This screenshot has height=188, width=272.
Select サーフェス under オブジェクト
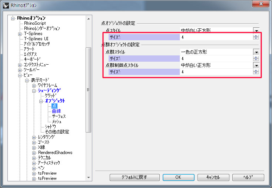click(x=59, y=116)
